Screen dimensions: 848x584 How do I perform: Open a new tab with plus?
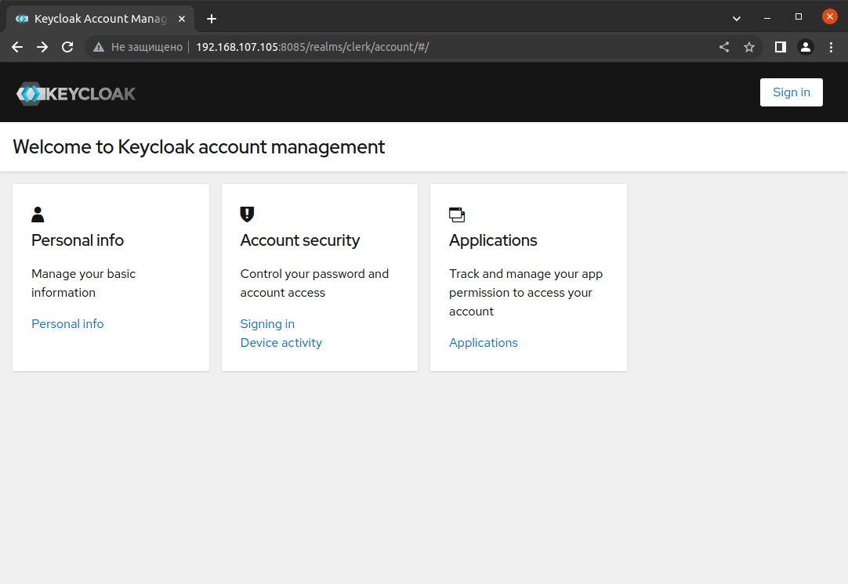(212, 19)
